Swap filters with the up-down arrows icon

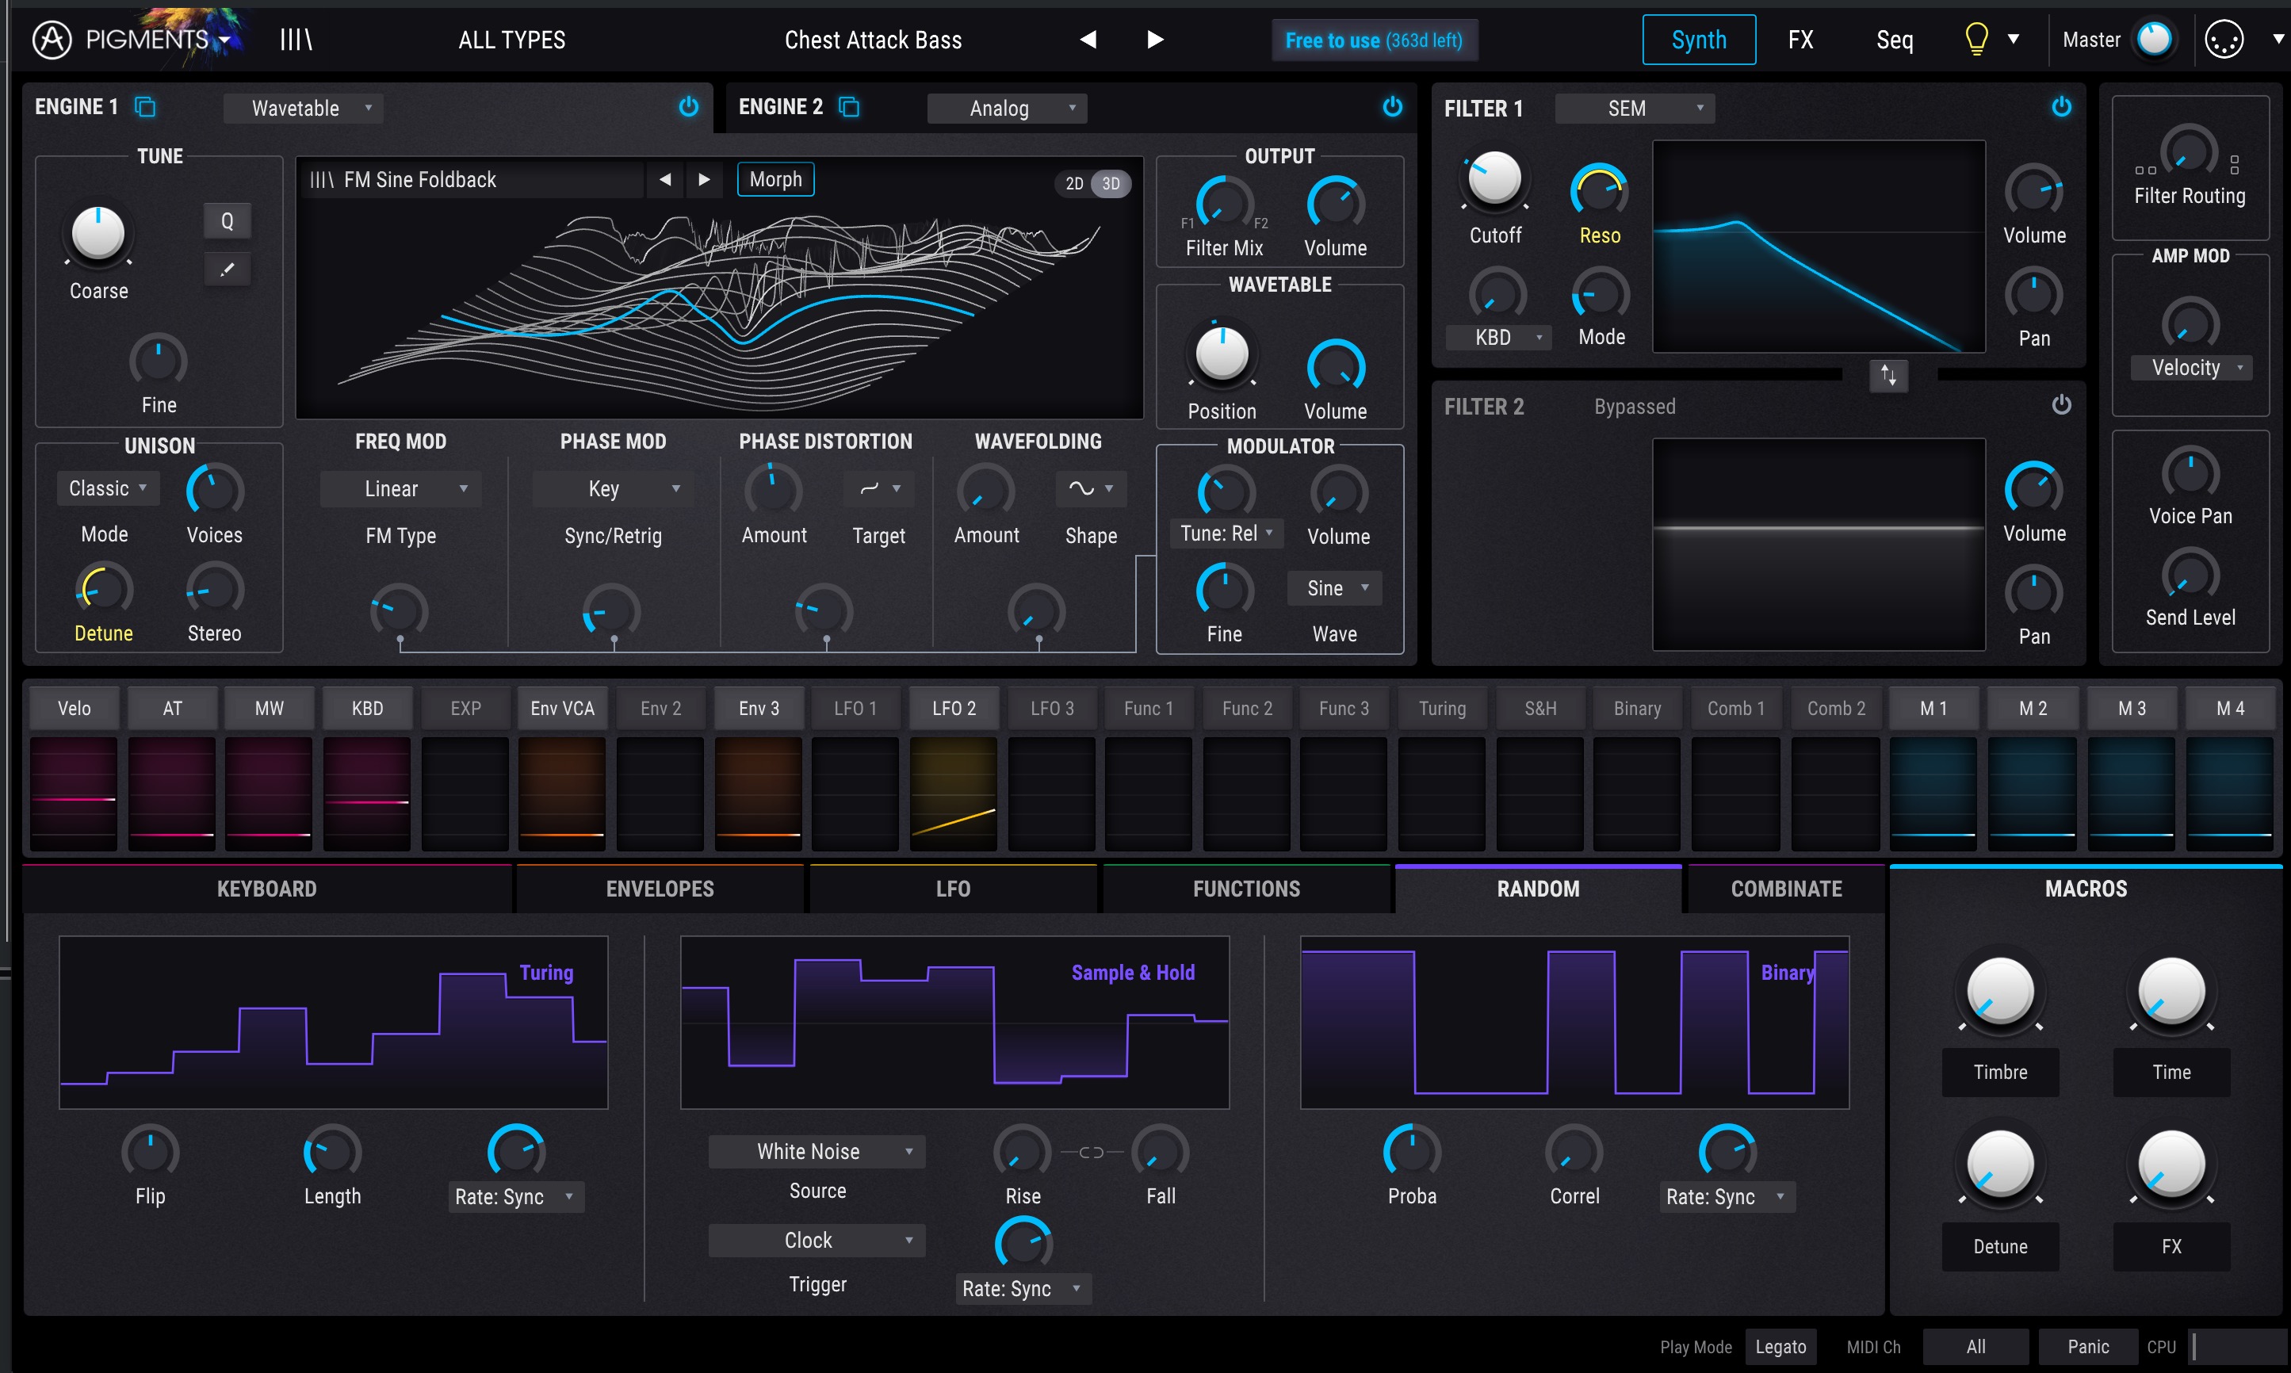click(1887, 376)
